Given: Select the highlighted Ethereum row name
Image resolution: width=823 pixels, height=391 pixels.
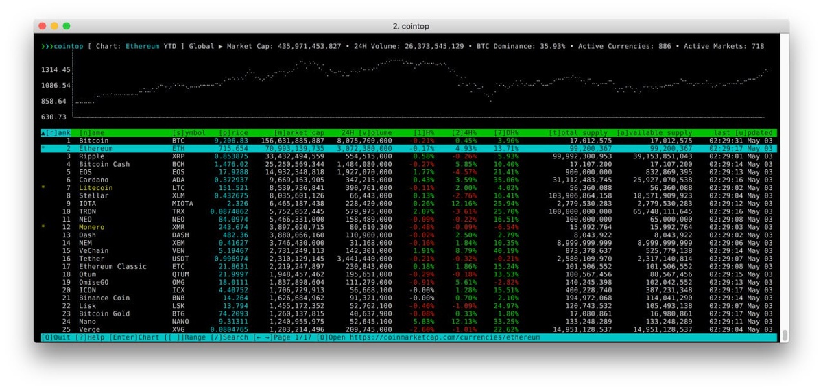Looking at the screenshot, I should point(96,148).
